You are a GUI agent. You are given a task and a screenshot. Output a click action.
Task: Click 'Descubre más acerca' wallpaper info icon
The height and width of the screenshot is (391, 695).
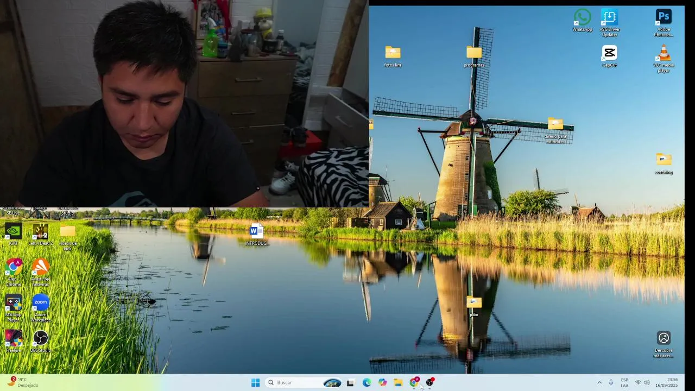pyautogui.click(x=663, y=344)
